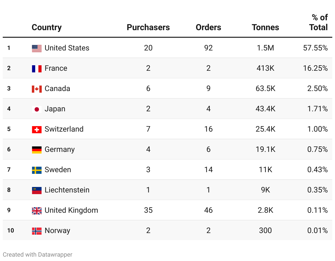Click the Japan flag icon
Screen dimensions: 335x261
tap(37, 109)
